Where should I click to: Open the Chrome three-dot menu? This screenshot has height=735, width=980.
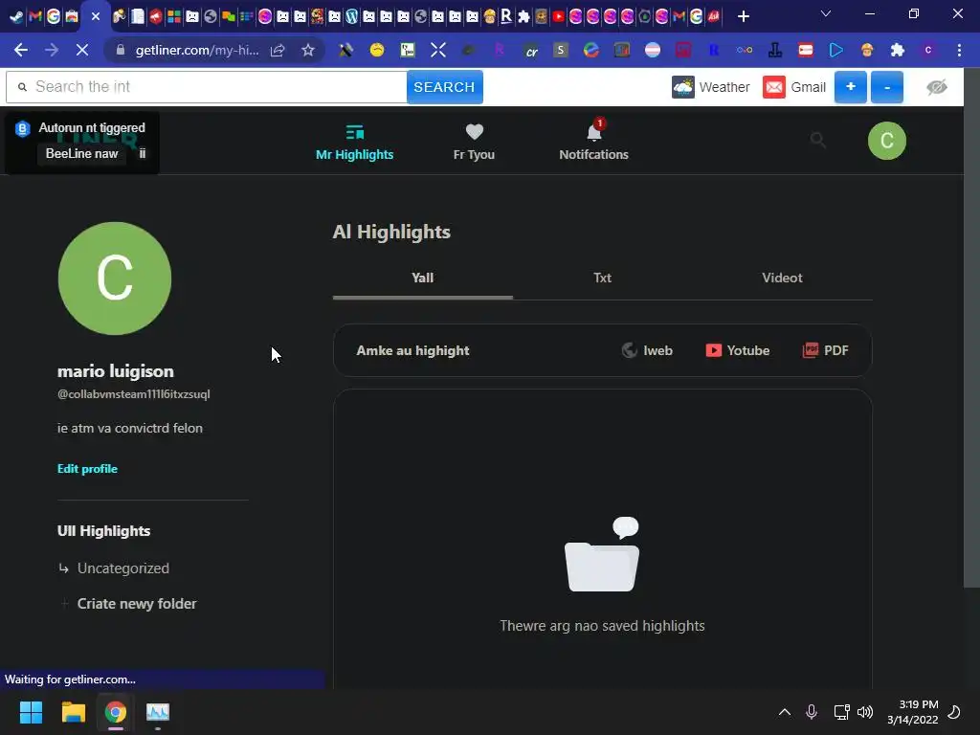pos(959,50)
